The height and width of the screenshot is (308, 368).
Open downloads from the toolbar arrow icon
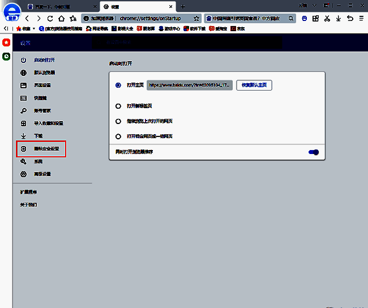338,18
